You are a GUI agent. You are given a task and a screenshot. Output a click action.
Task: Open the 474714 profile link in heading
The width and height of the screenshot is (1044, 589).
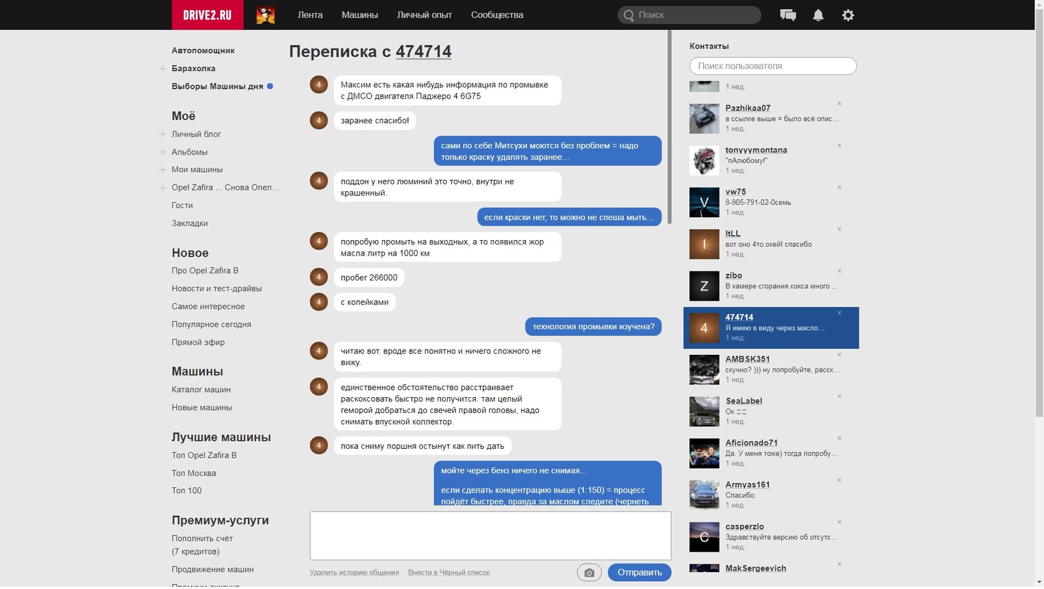coord(423,52)
